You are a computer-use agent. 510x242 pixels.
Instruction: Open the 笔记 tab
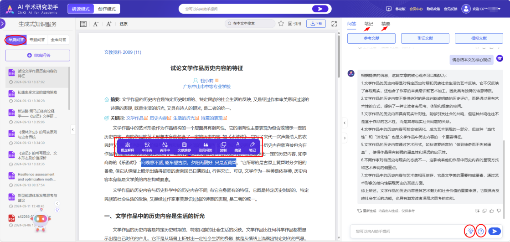click(x=368, y=24)
